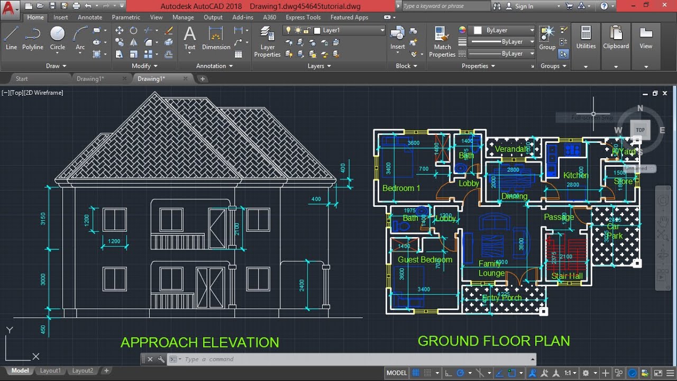Activate the Move tool in Modify panel

click(x=120, y=31)
